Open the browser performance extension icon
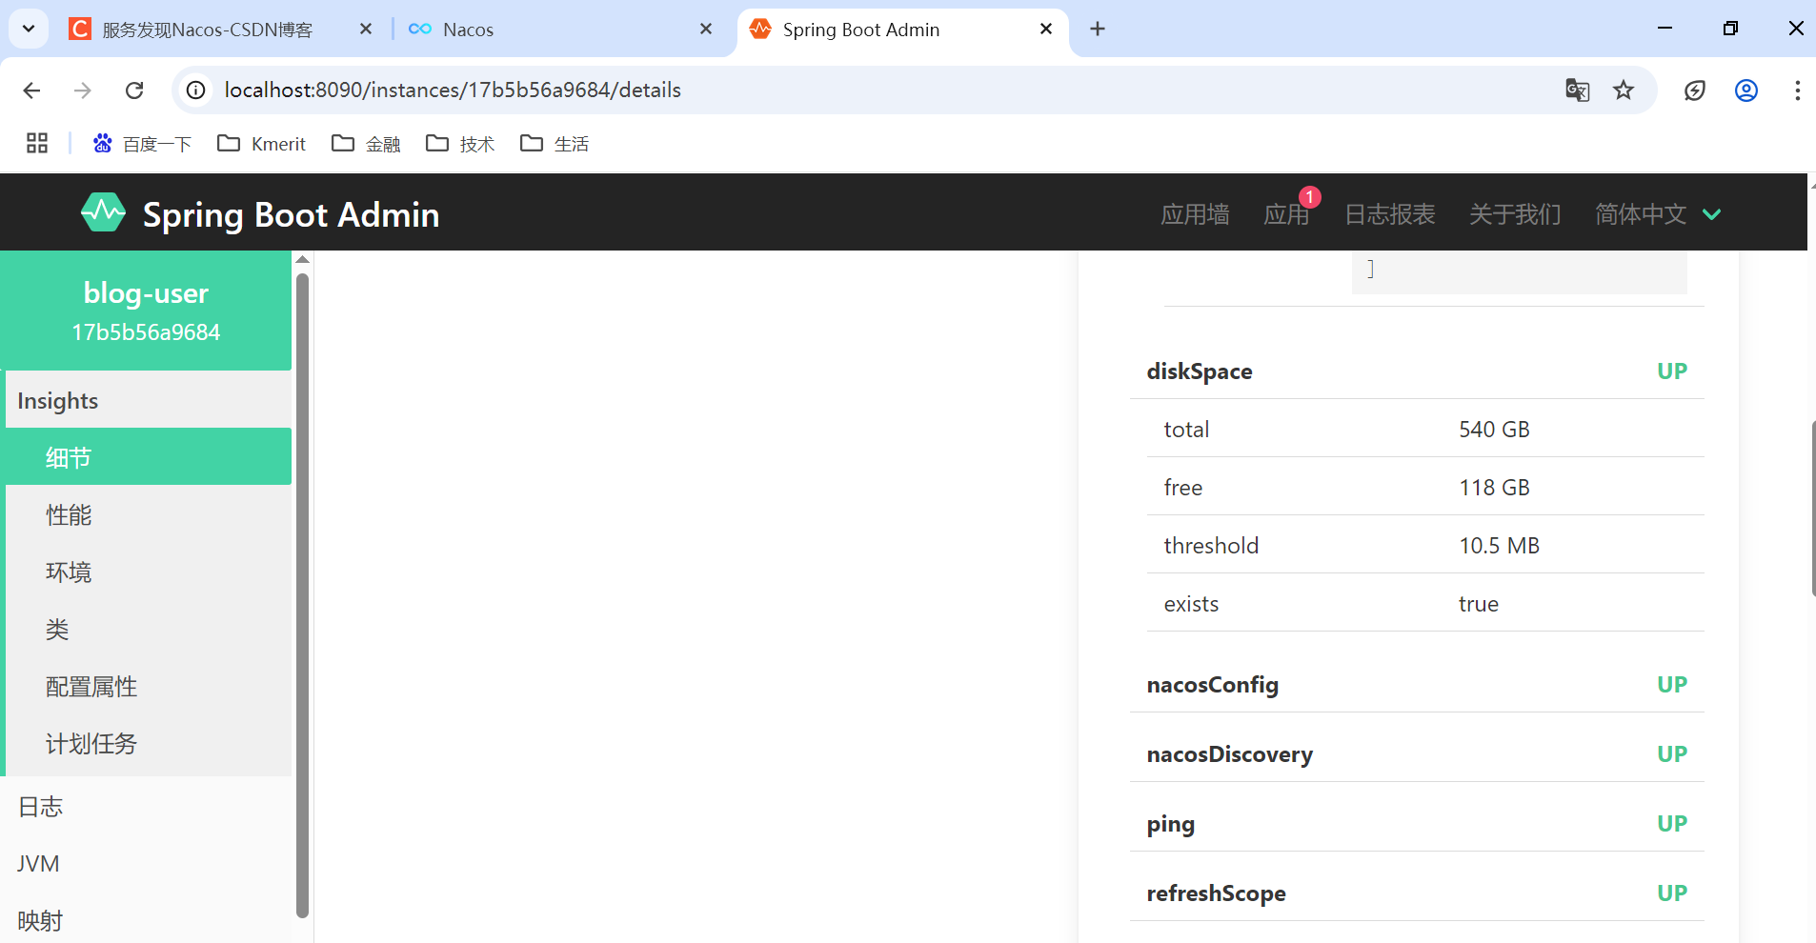This screenshot has height=943, width=1816. click(1694, 90)
